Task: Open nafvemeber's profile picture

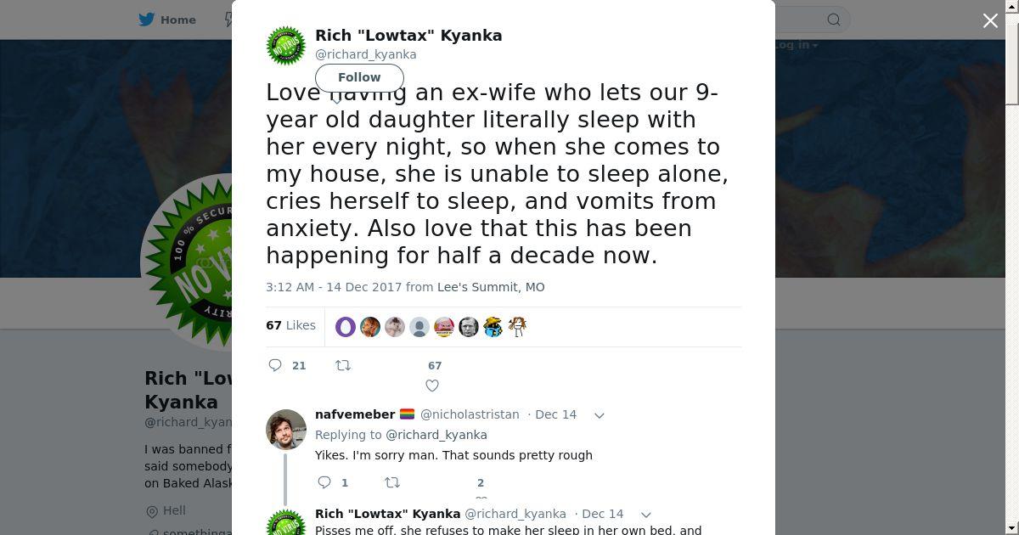Action: pyautogui.click(x=286, y=429)
